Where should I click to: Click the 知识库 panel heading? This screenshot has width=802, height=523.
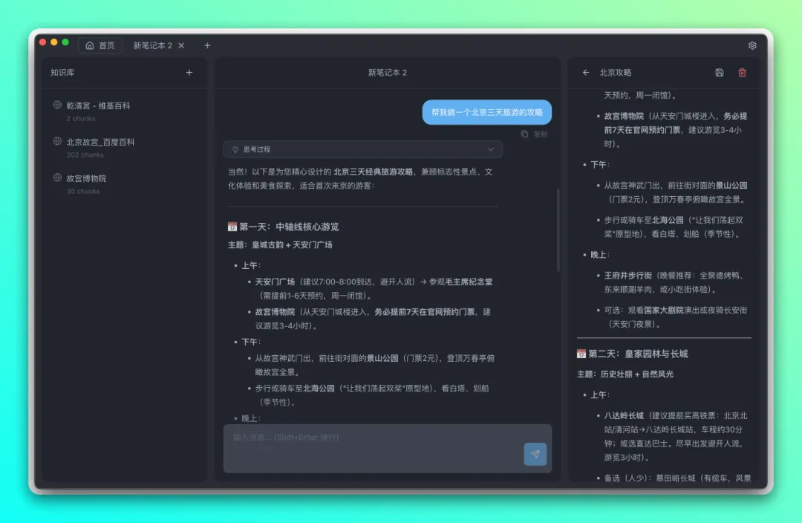62,73
